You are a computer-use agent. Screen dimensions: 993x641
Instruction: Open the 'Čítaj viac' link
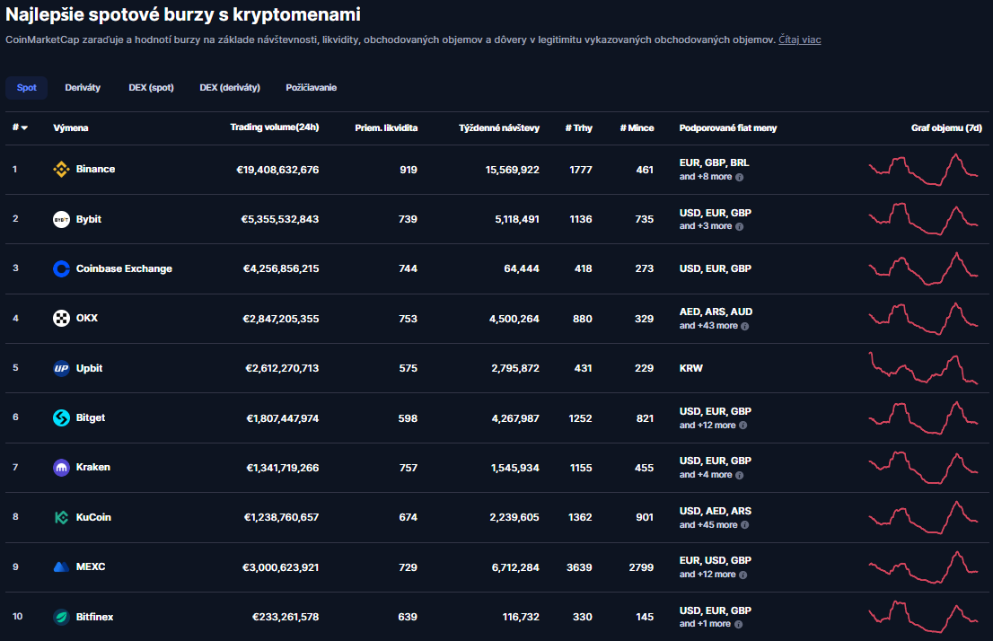799,40
